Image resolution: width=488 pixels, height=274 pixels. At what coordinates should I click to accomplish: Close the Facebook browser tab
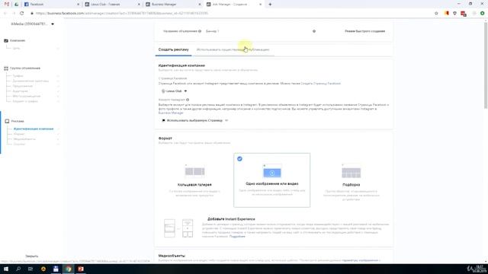click(78, 5)
